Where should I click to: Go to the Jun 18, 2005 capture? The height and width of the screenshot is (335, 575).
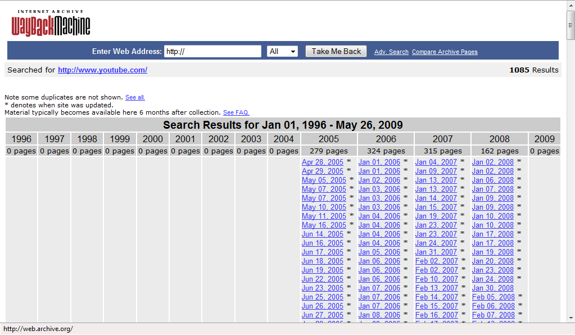(x=322, y=261)
